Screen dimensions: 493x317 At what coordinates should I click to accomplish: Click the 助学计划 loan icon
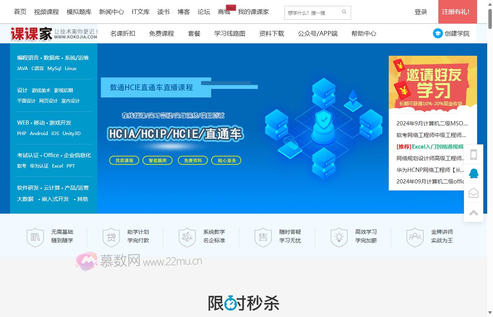111,236
